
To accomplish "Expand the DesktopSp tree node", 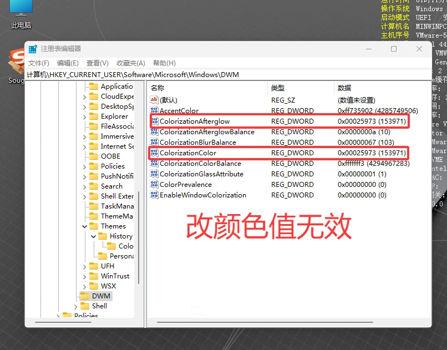I will click(84, 107).
